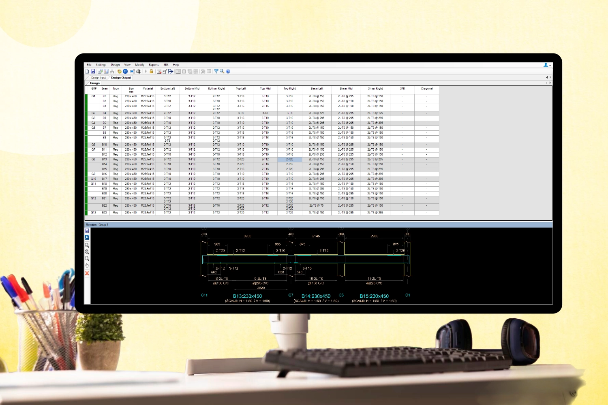Click the Bottom Mid column header
The image size is (608, 405).
(192, 89)
